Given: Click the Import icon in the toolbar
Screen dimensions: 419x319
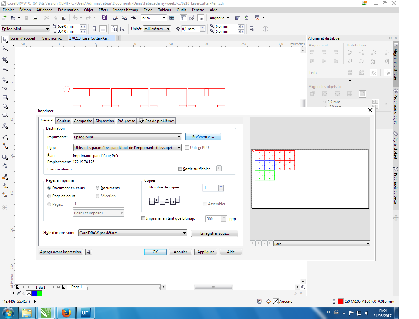Looking at the screenshot, I should point(115,18).
